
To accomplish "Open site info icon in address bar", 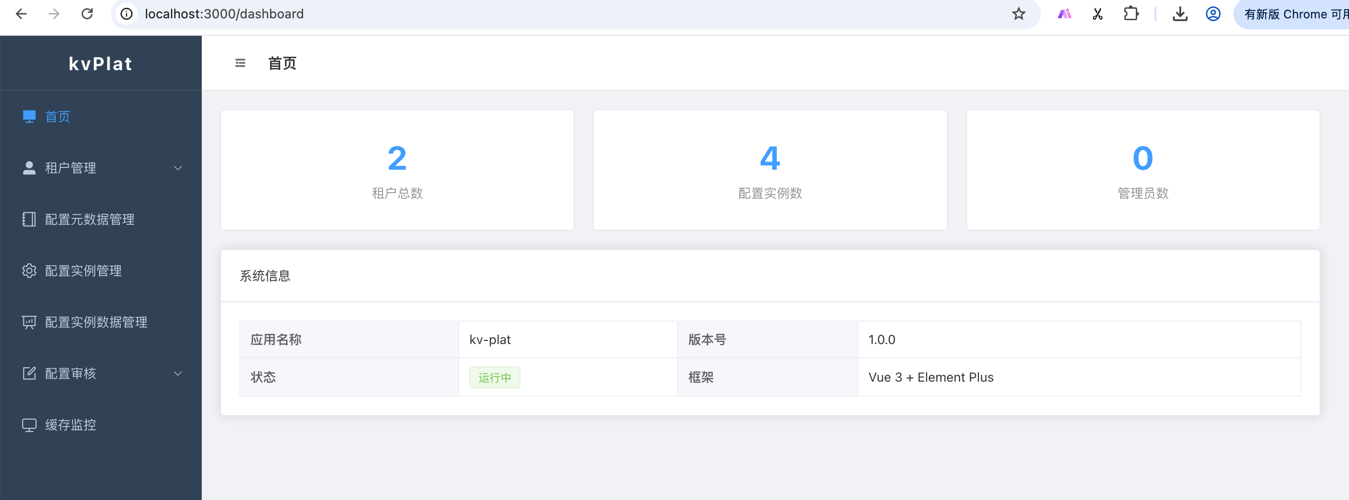I will pyautogui.click(x=127, y=14).
